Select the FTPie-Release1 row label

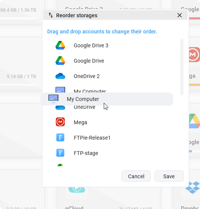[x=92, y=138]
